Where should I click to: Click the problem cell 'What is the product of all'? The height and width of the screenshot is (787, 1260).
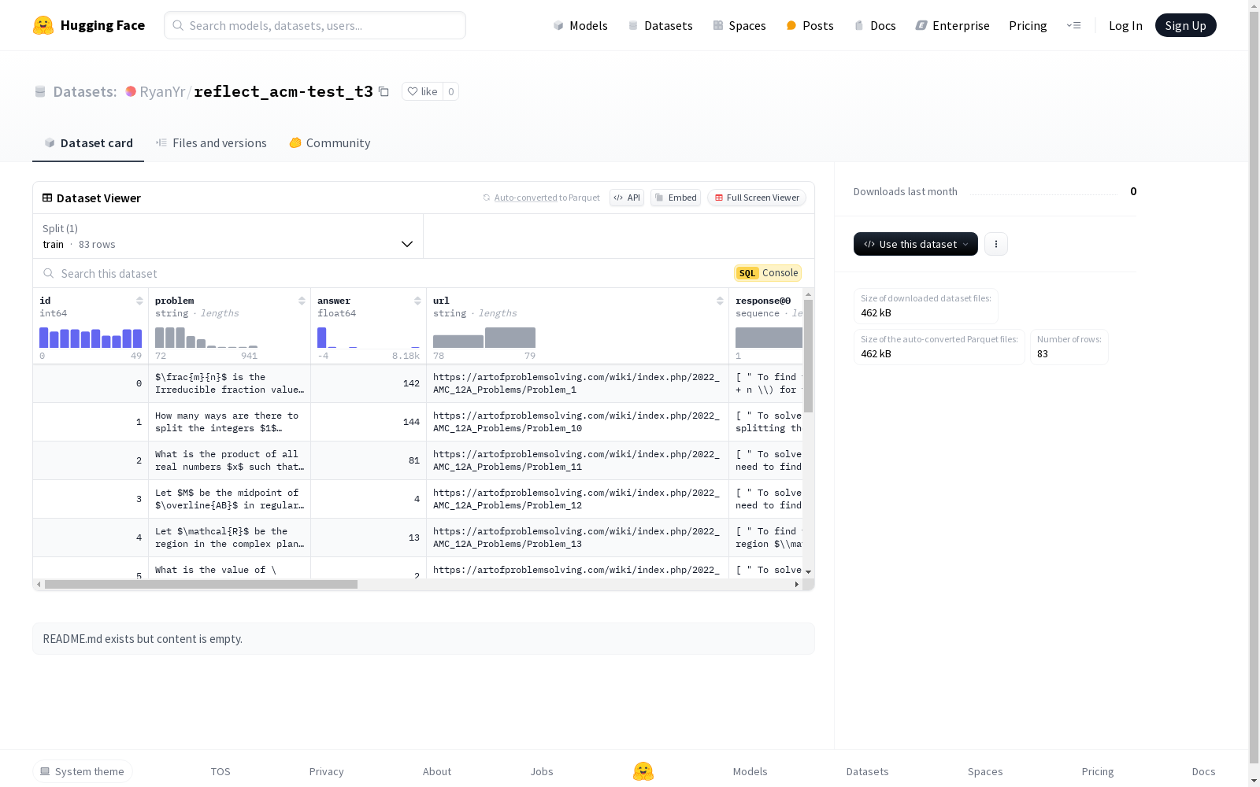229,460
